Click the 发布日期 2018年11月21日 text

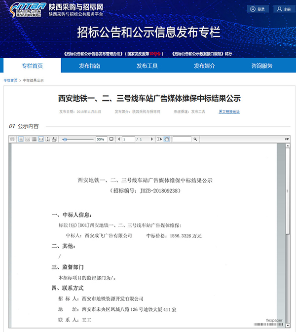[x=80, y=111]
